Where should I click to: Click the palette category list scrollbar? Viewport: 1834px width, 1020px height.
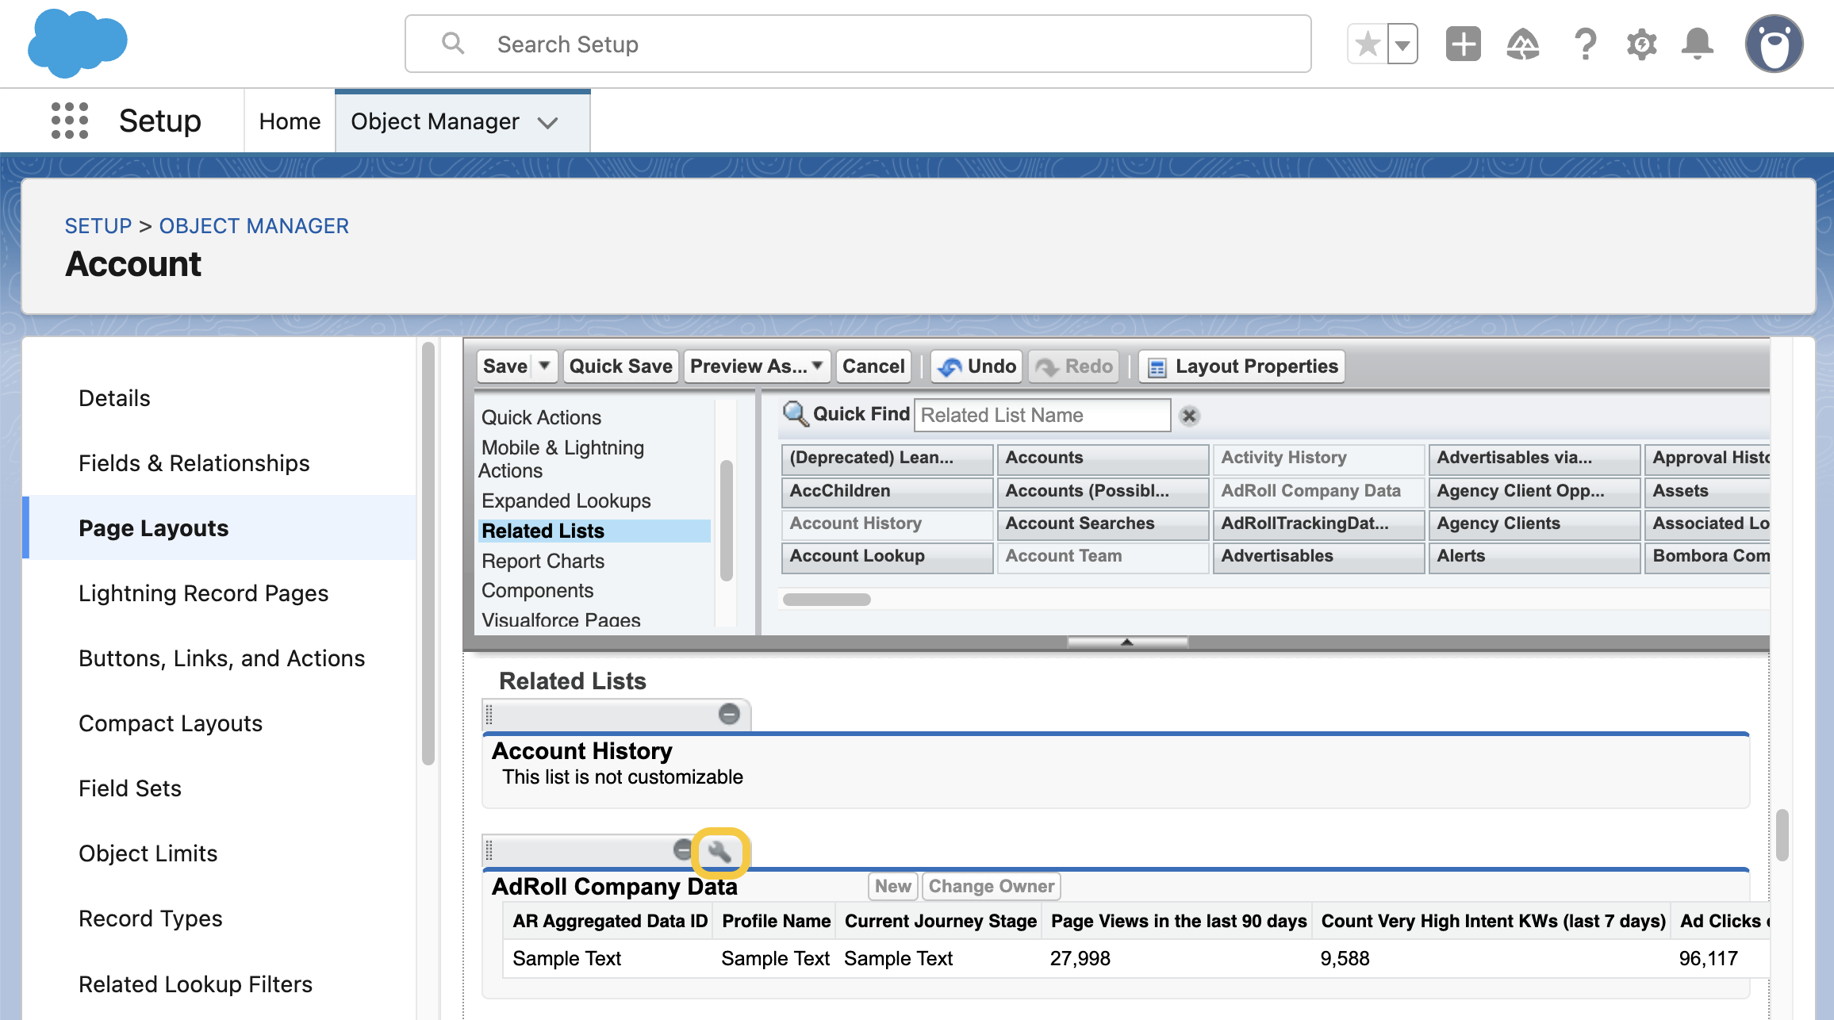(726, 520)
